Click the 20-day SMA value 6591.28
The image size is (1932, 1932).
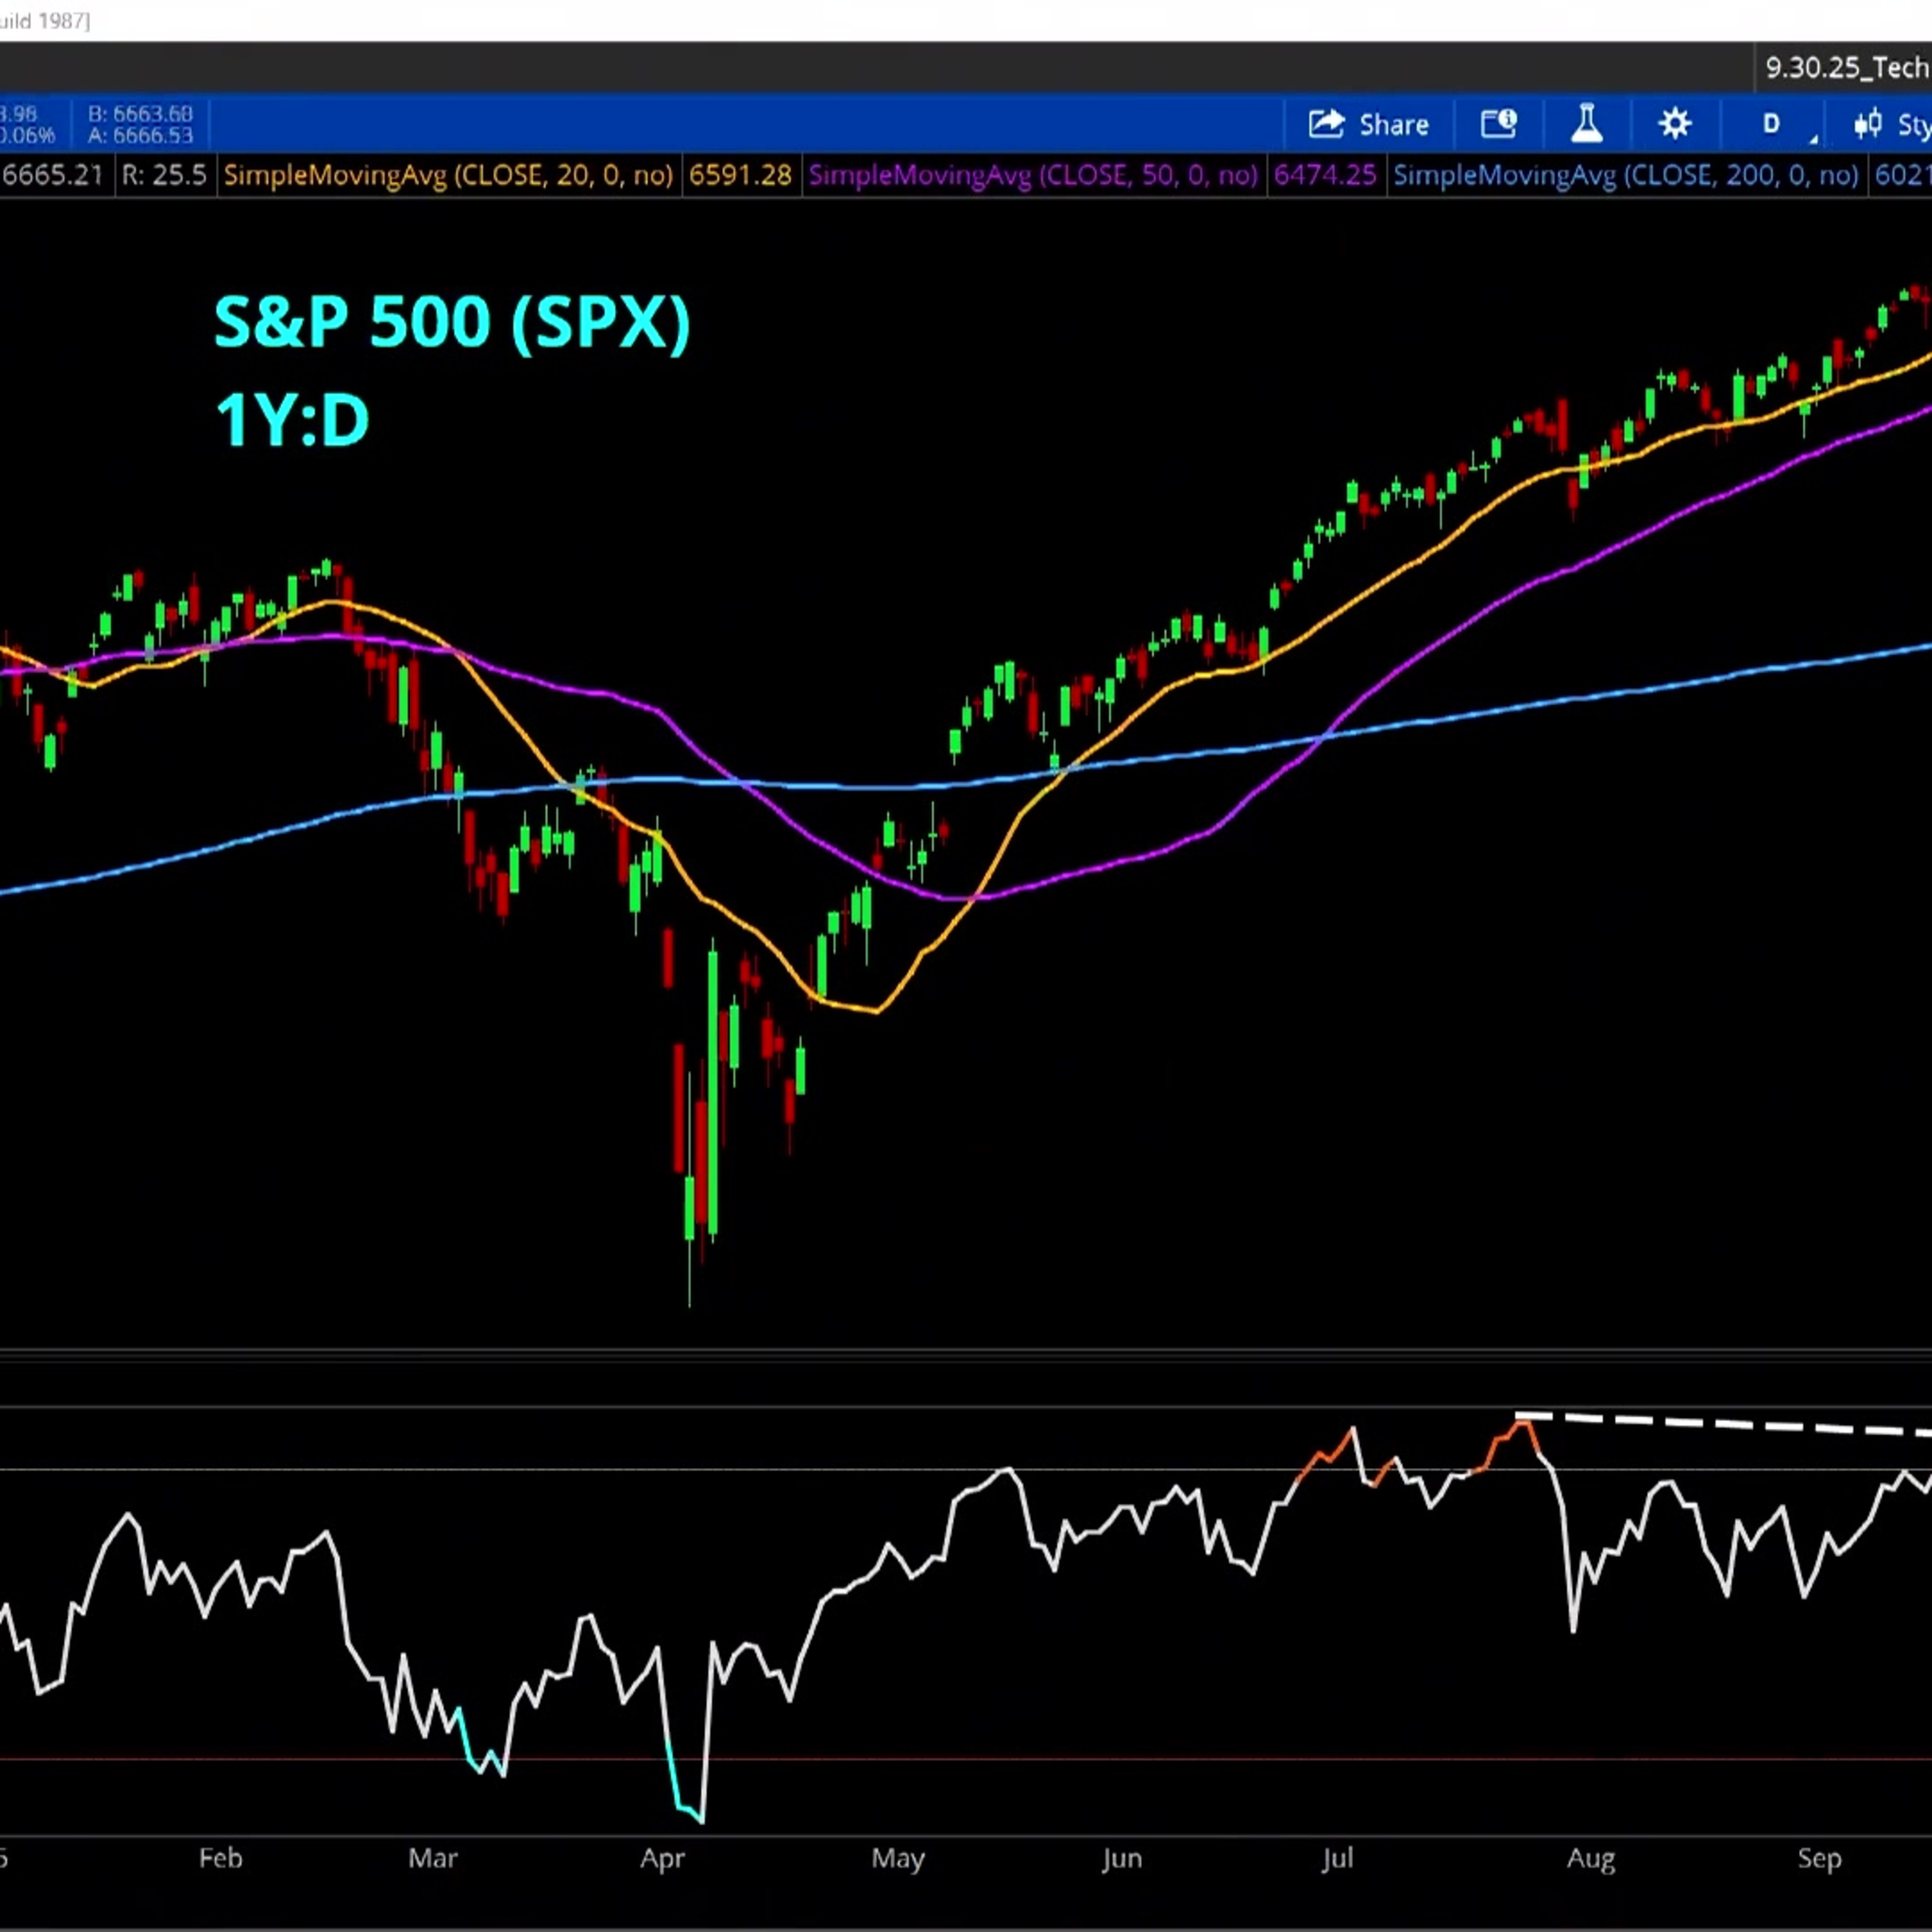coord(740,175)
